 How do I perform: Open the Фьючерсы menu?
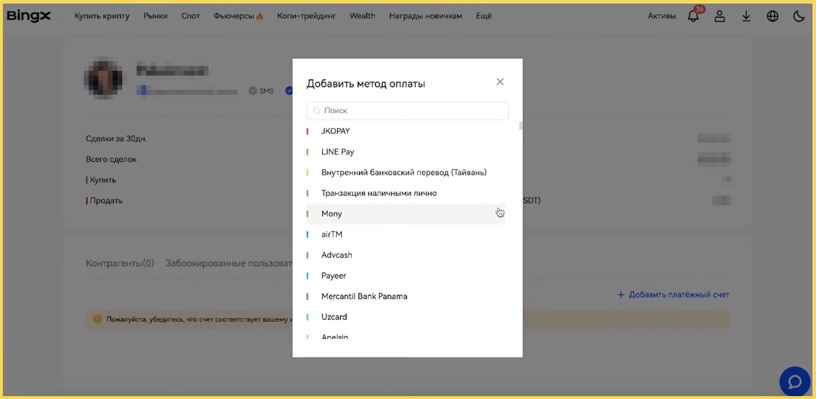pos(238,16)
